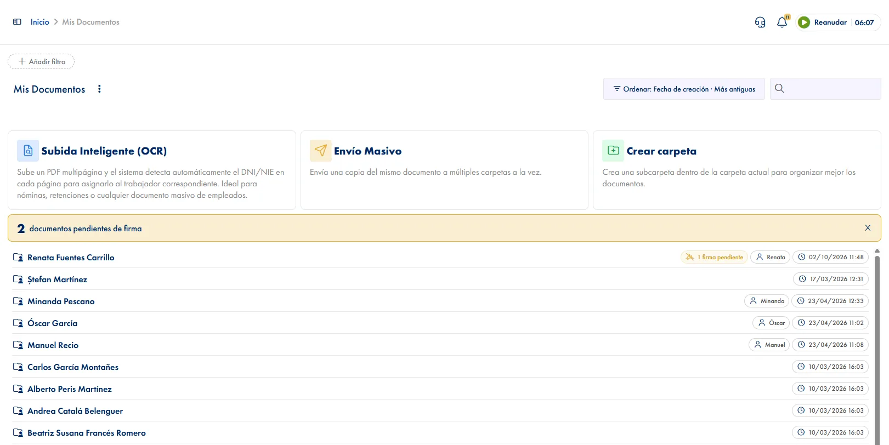Open the headset support icon

click(x=760, y=22)
